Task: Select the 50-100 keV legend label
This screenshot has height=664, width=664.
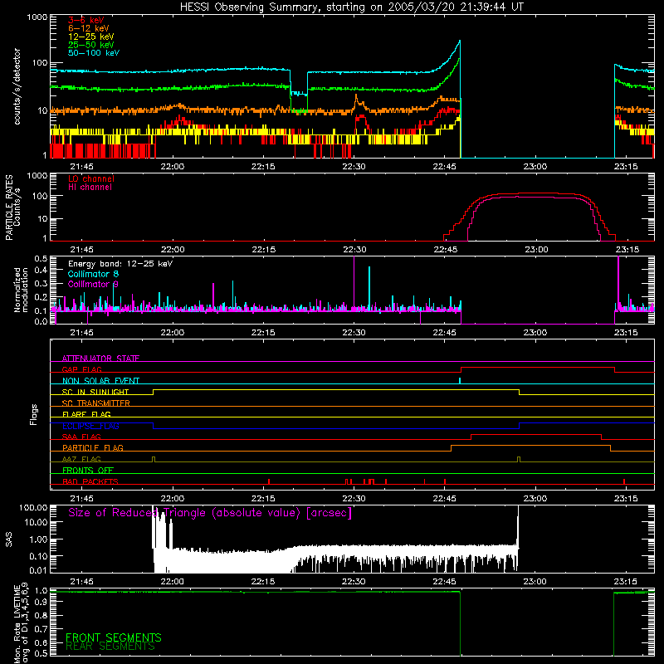Action: point(93,53)
